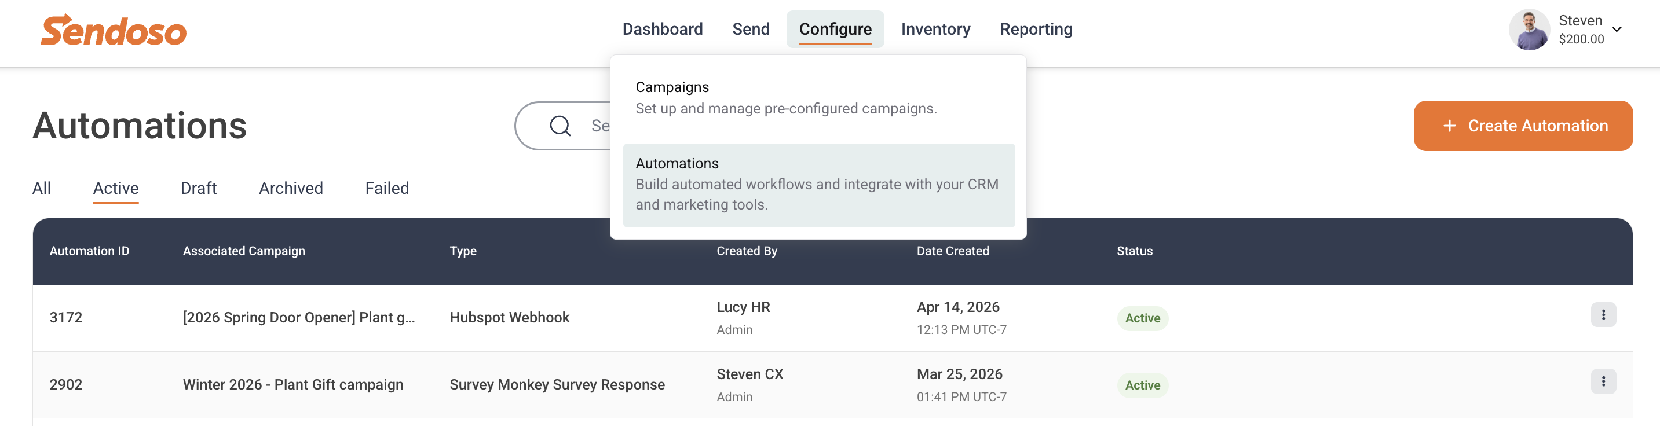
Task: Switch to the All tab
Action: [41, 188]
